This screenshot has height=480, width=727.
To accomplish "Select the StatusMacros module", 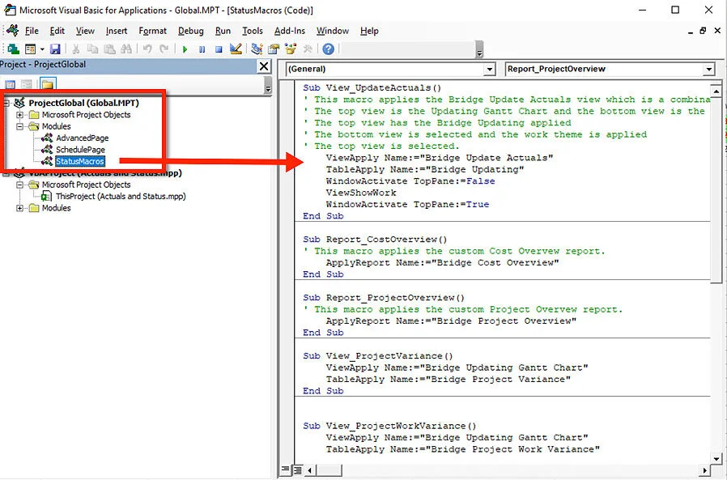I will [80, 161].
